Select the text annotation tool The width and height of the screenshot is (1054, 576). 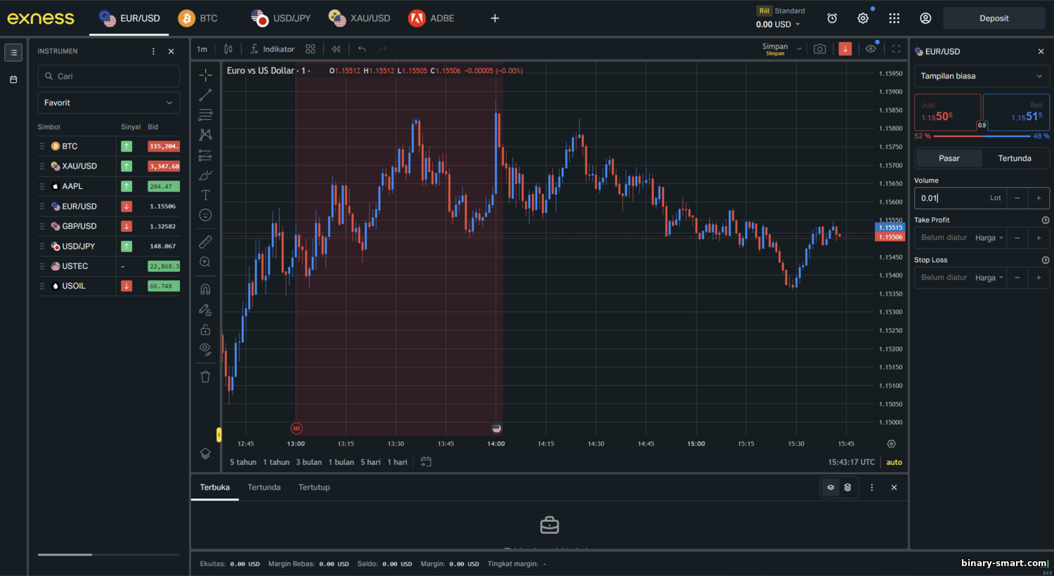[205, 195]
